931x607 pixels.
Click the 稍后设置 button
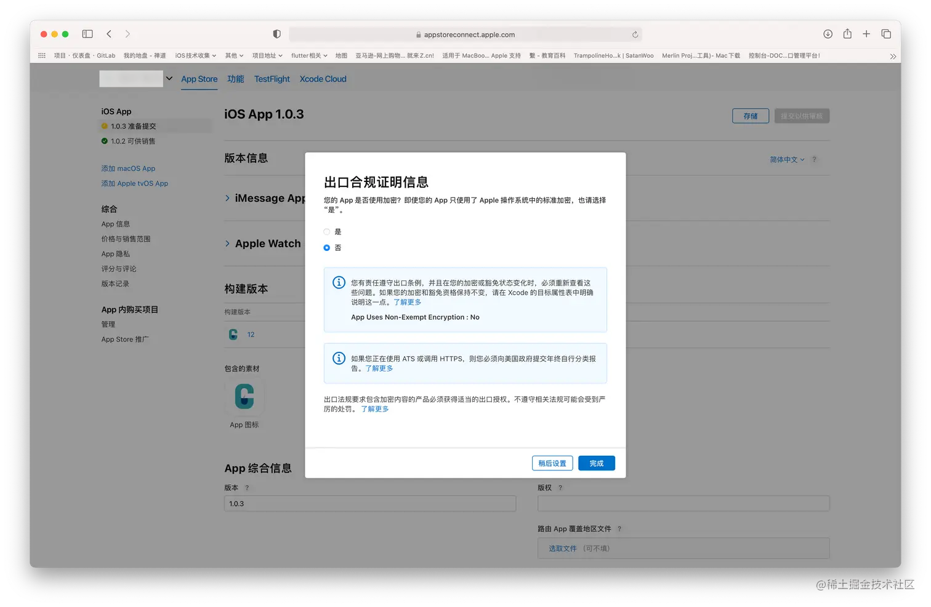552,463
